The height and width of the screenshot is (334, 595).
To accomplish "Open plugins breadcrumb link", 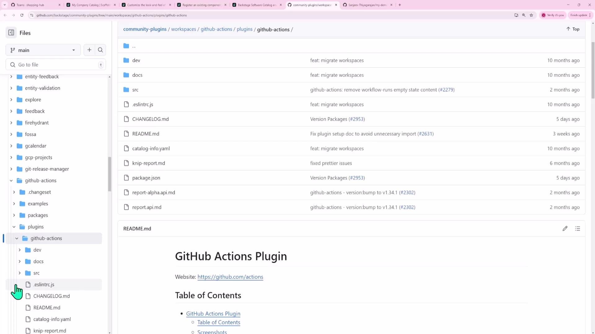I will click(x=245, y=29).
